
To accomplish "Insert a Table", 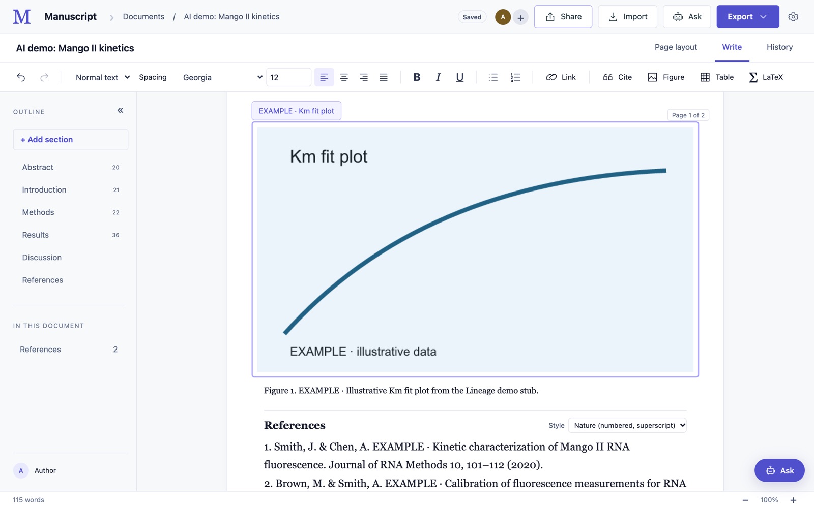I will click(x=717, y=77).
